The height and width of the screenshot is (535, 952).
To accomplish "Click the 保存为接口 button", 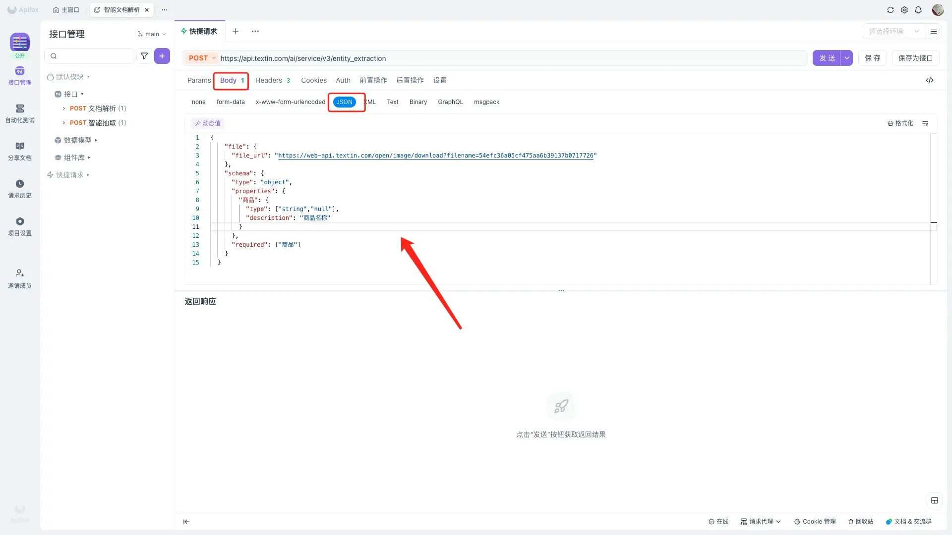I will pyautogui.click(x=915, y=58).
